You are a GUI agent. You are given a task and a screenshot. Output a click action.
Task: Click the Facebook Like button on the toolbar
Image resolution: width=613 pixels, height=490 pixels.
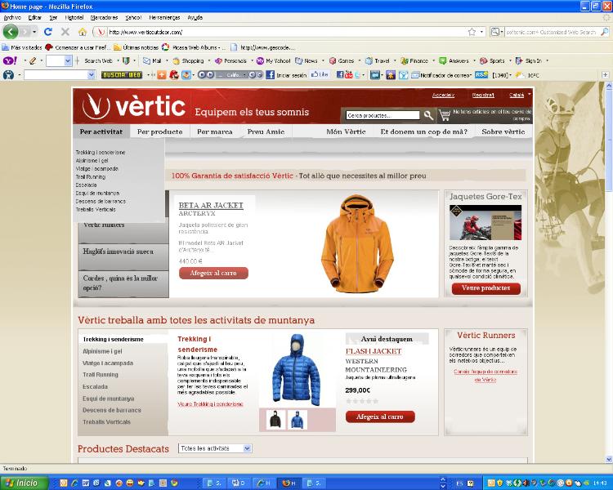[320, 74]
